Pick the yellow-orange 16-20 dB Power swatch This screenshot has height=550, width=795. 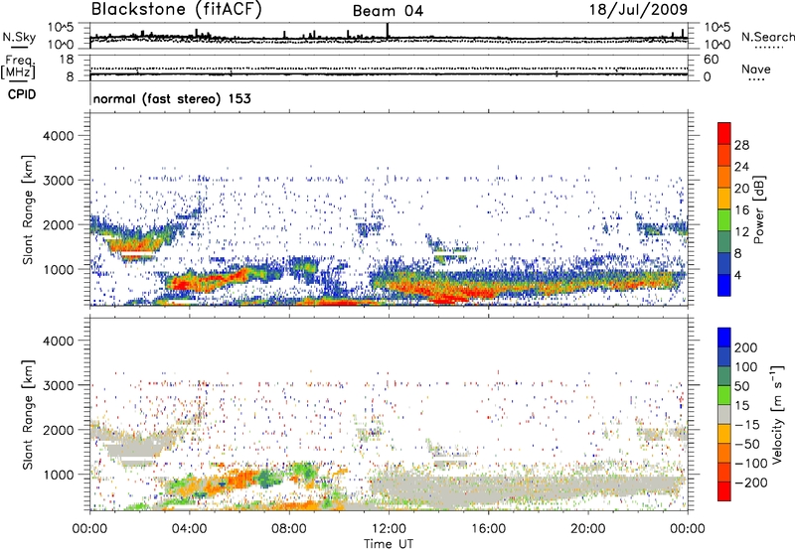click(x=724, y=199)
